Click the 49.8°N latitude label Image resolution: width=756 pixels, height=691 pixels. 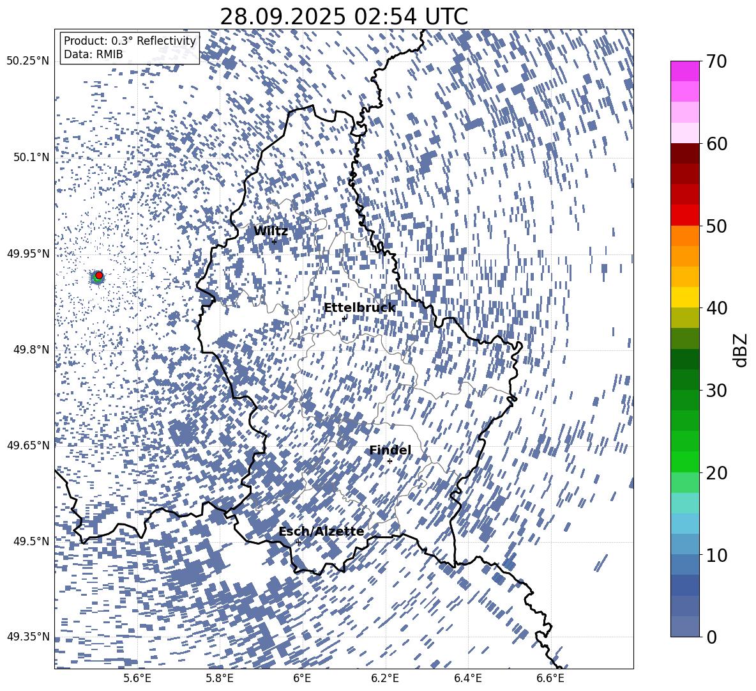point(31,350)
